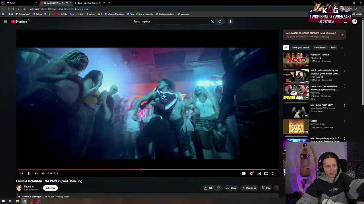This screenshot has height=204, width=364.
Task: Reload the page
Action: 13,9
